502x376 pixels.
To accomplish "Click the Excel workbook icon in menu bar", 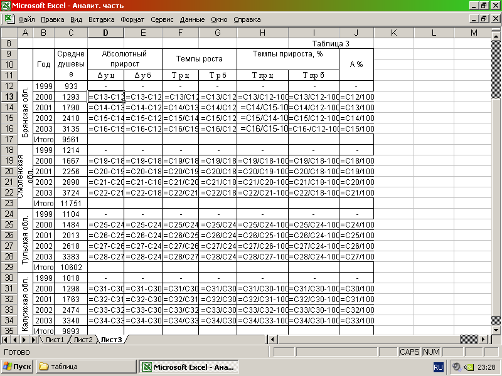I will pyautogui.click(x=9, y=19).
